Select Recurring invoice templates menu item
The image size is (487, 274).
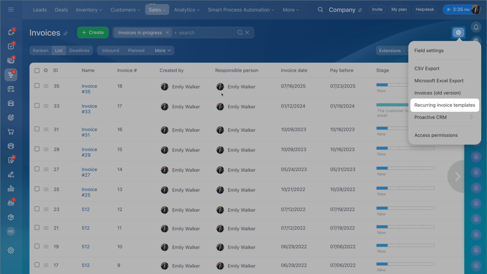(444, 105)
